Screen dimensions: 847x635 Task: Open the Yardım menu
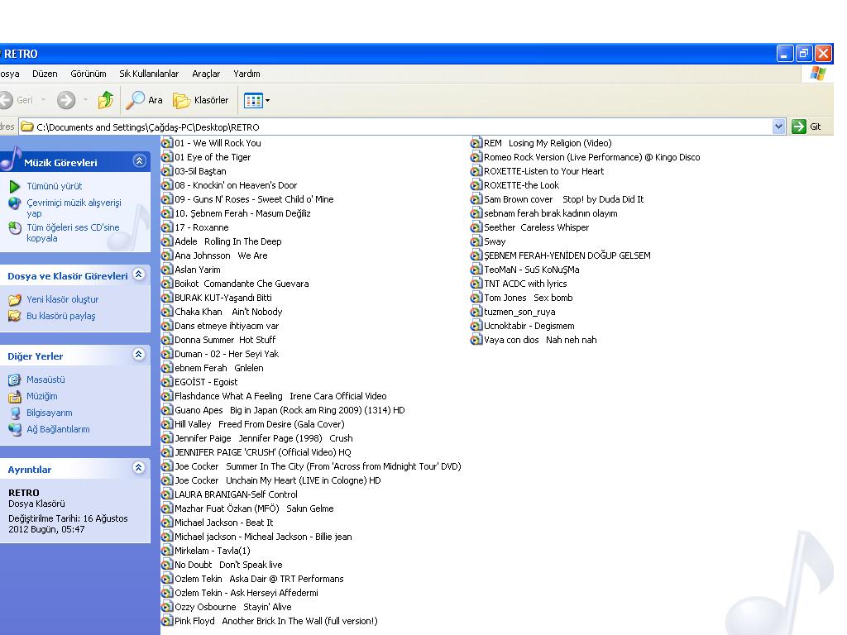click(246, 74)
